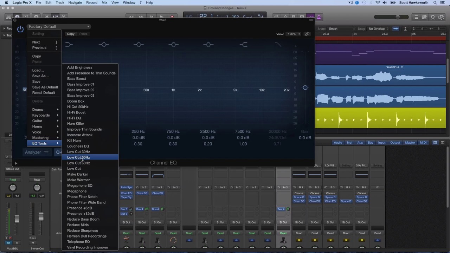Select the Low Cut 50Hz preset

point(90,157)
